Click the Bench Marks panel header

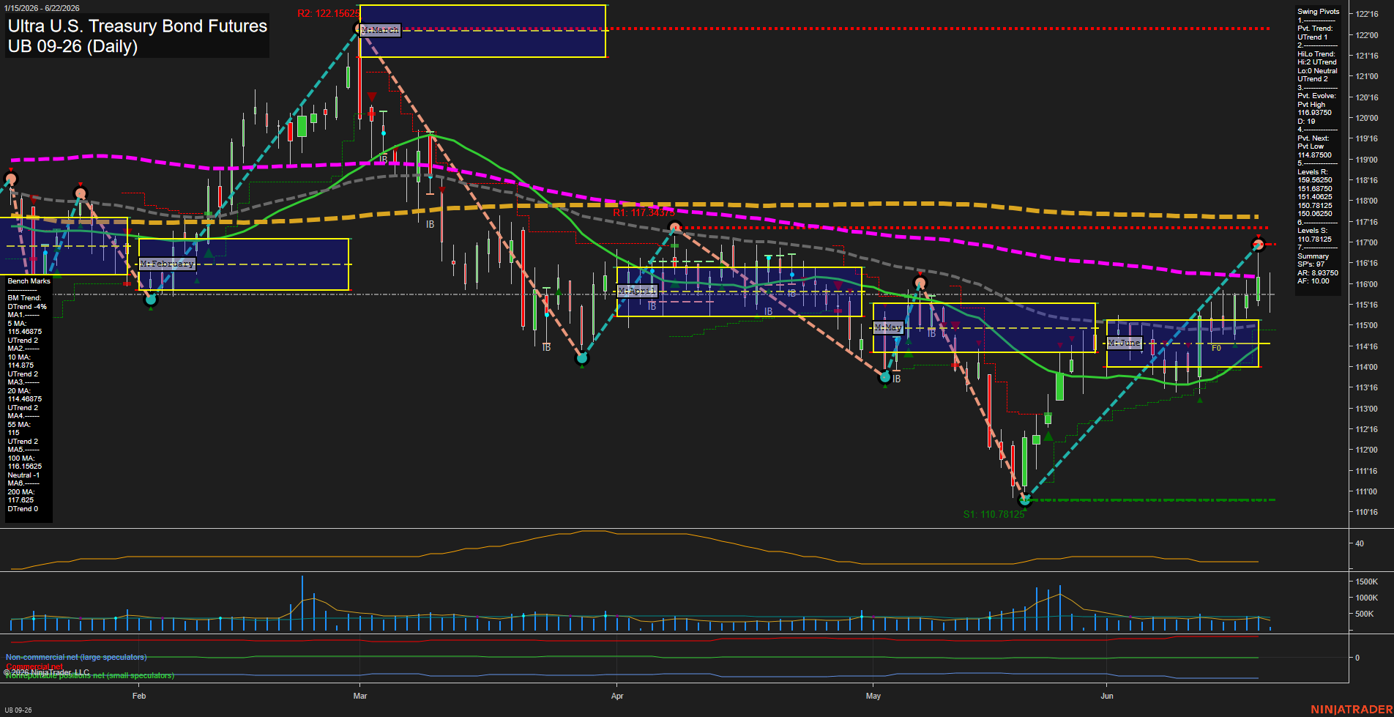click(x=29, y=281)
